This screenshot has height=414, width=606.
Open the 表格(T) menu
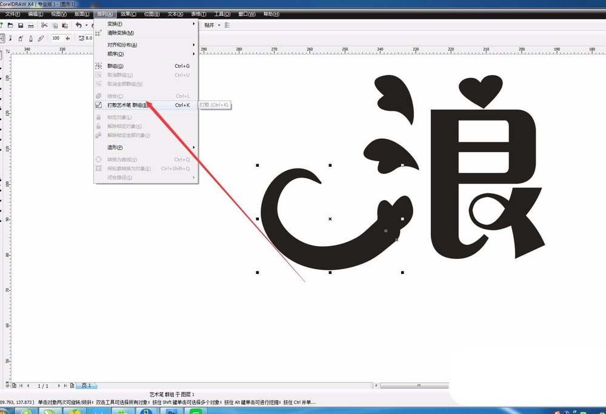[199, 14]
